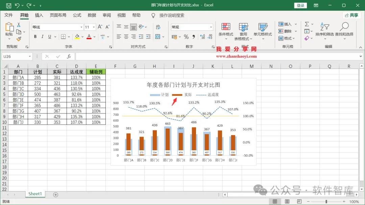Toggle Bold formatting
Image resolution: width=365 pixels, height=205 pixels.
pos(35,36)
